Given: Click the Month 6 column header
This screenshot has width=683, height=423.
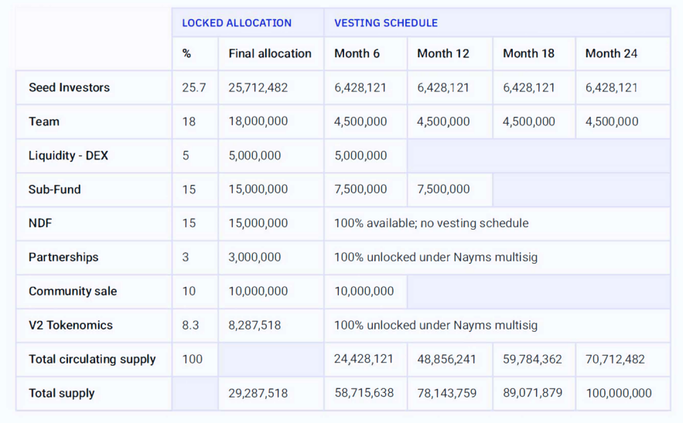Looking at the screenshot, I should [357, 53].
